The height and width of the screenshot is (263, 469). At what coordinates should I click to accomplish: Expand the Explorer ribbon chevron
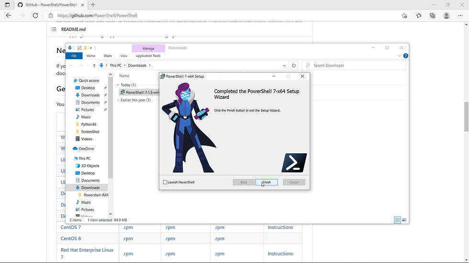(x=399, y=56)
